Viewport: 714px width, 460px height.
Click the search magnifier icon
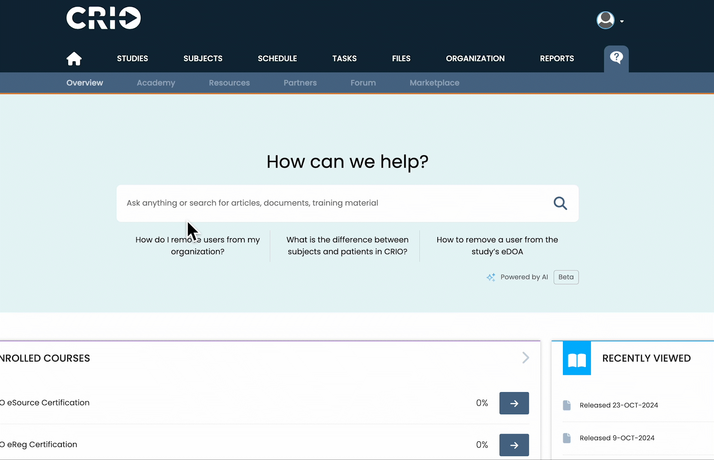click(x=560, y=203)
